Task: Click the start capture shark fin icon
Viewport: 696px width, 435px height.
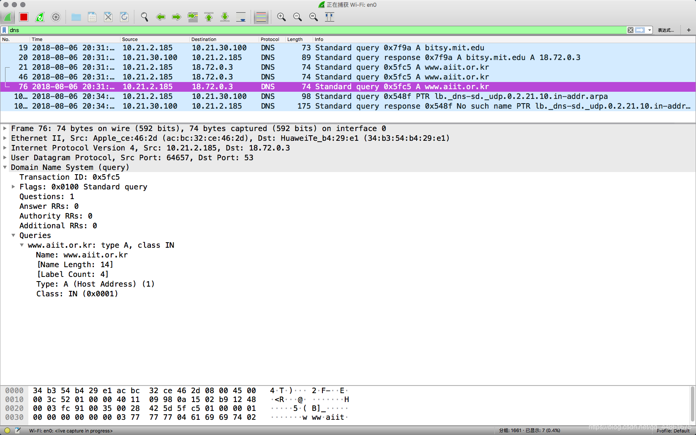Action: point(8,17)
